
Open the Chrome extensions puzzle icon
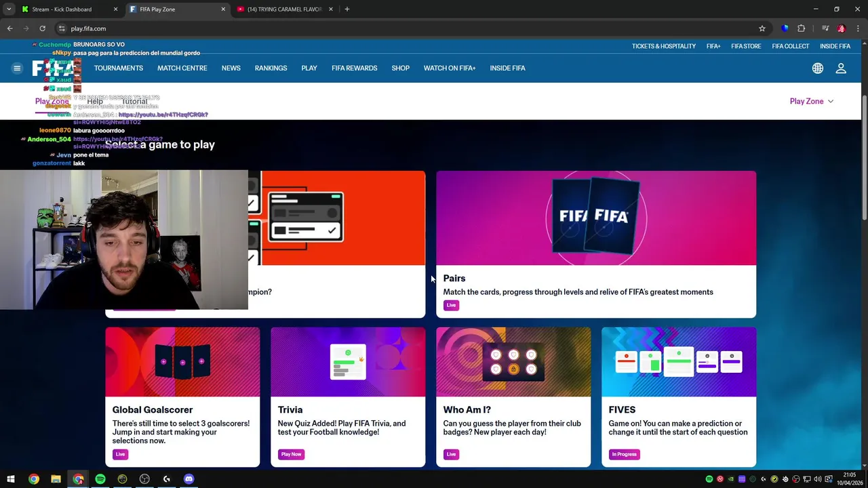pyautogui.click(x=802, y=28)
